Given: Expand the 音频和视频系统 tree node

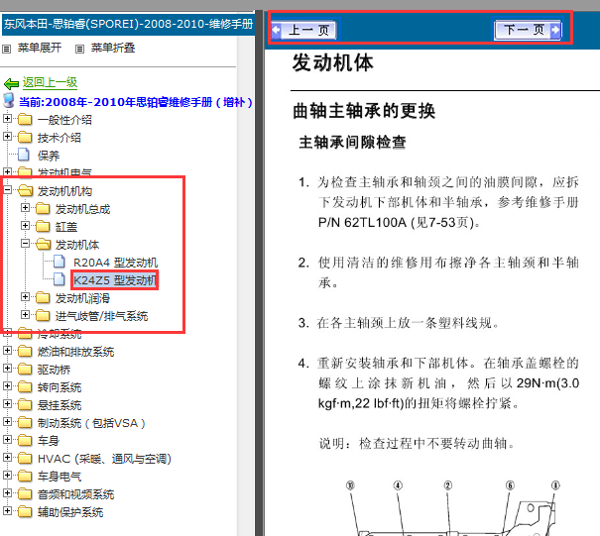Looking at the screenshot, I should 7,492.
